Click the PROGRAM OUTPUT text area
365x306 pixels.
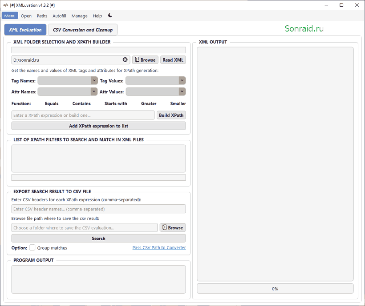[98, 279]
